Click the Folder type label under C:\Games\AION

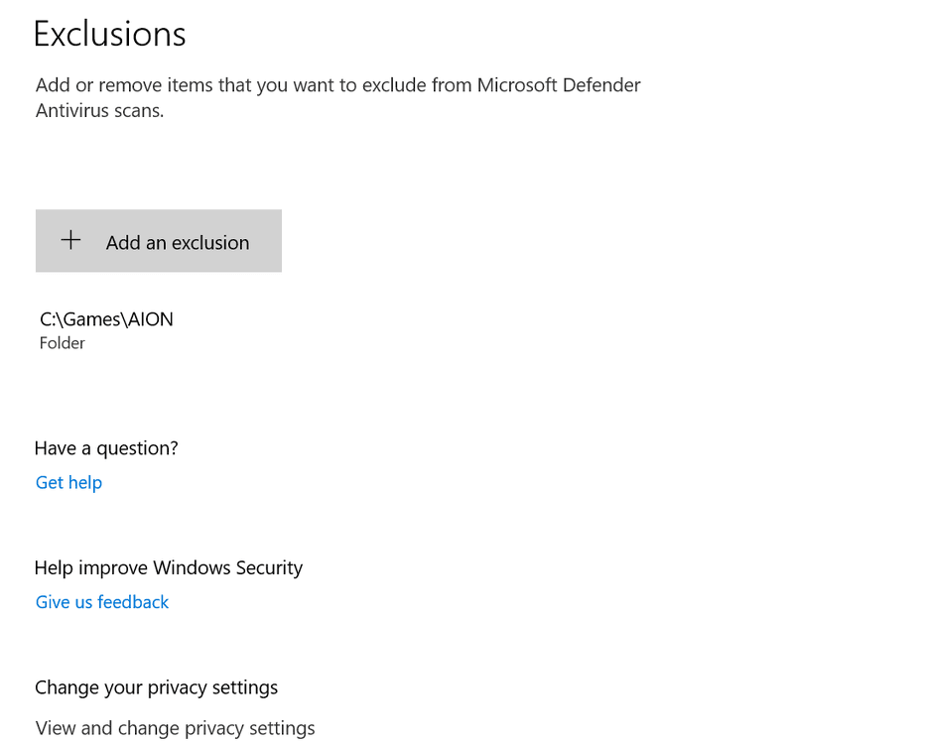(x=63, y=343)
